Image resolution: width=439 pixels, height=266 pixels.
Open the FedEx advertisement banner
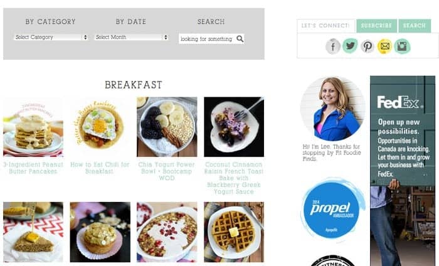point(403,171)
